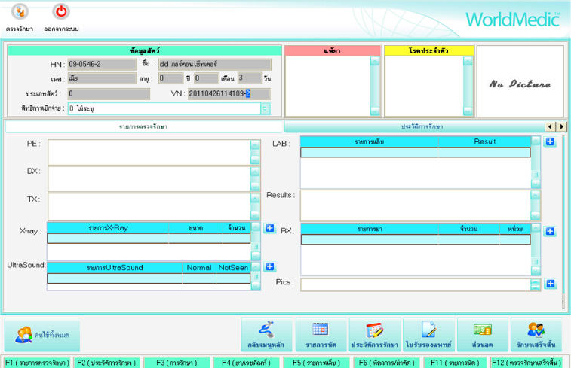The height and width of the screenshot is (368, 571).
Task: Add an RX medicine with plus button
Action: 550,231
